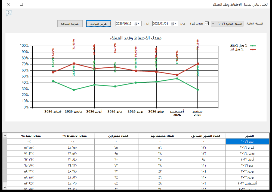
Task: Select the فبراير ٢٠٢٦ month cell
Action: click(247, 147)
